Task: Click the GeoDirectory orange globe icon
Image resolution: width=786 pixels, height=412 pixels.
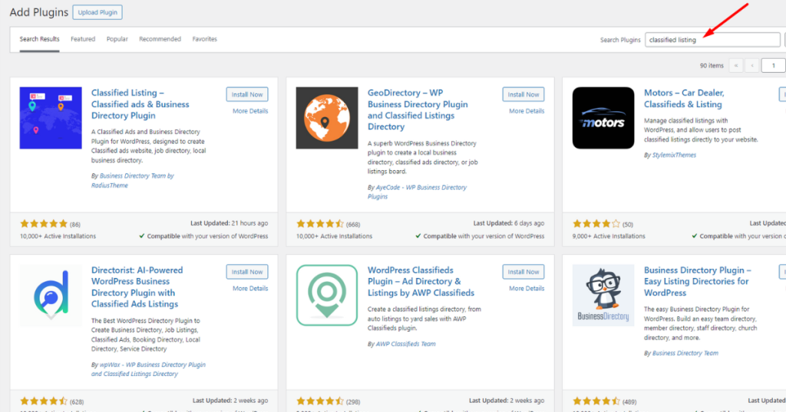Action: click(x=327, y=118)
